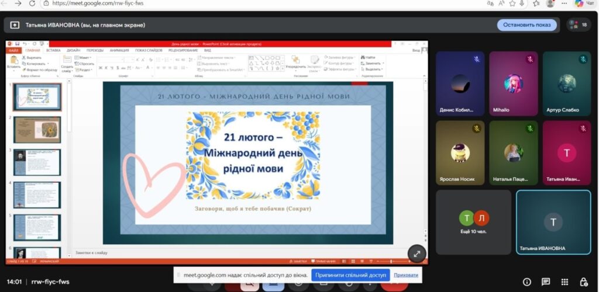Screen dimensions: 599x292
Task: Click the Остановить показ button
Action: click(x=526, y=25)
